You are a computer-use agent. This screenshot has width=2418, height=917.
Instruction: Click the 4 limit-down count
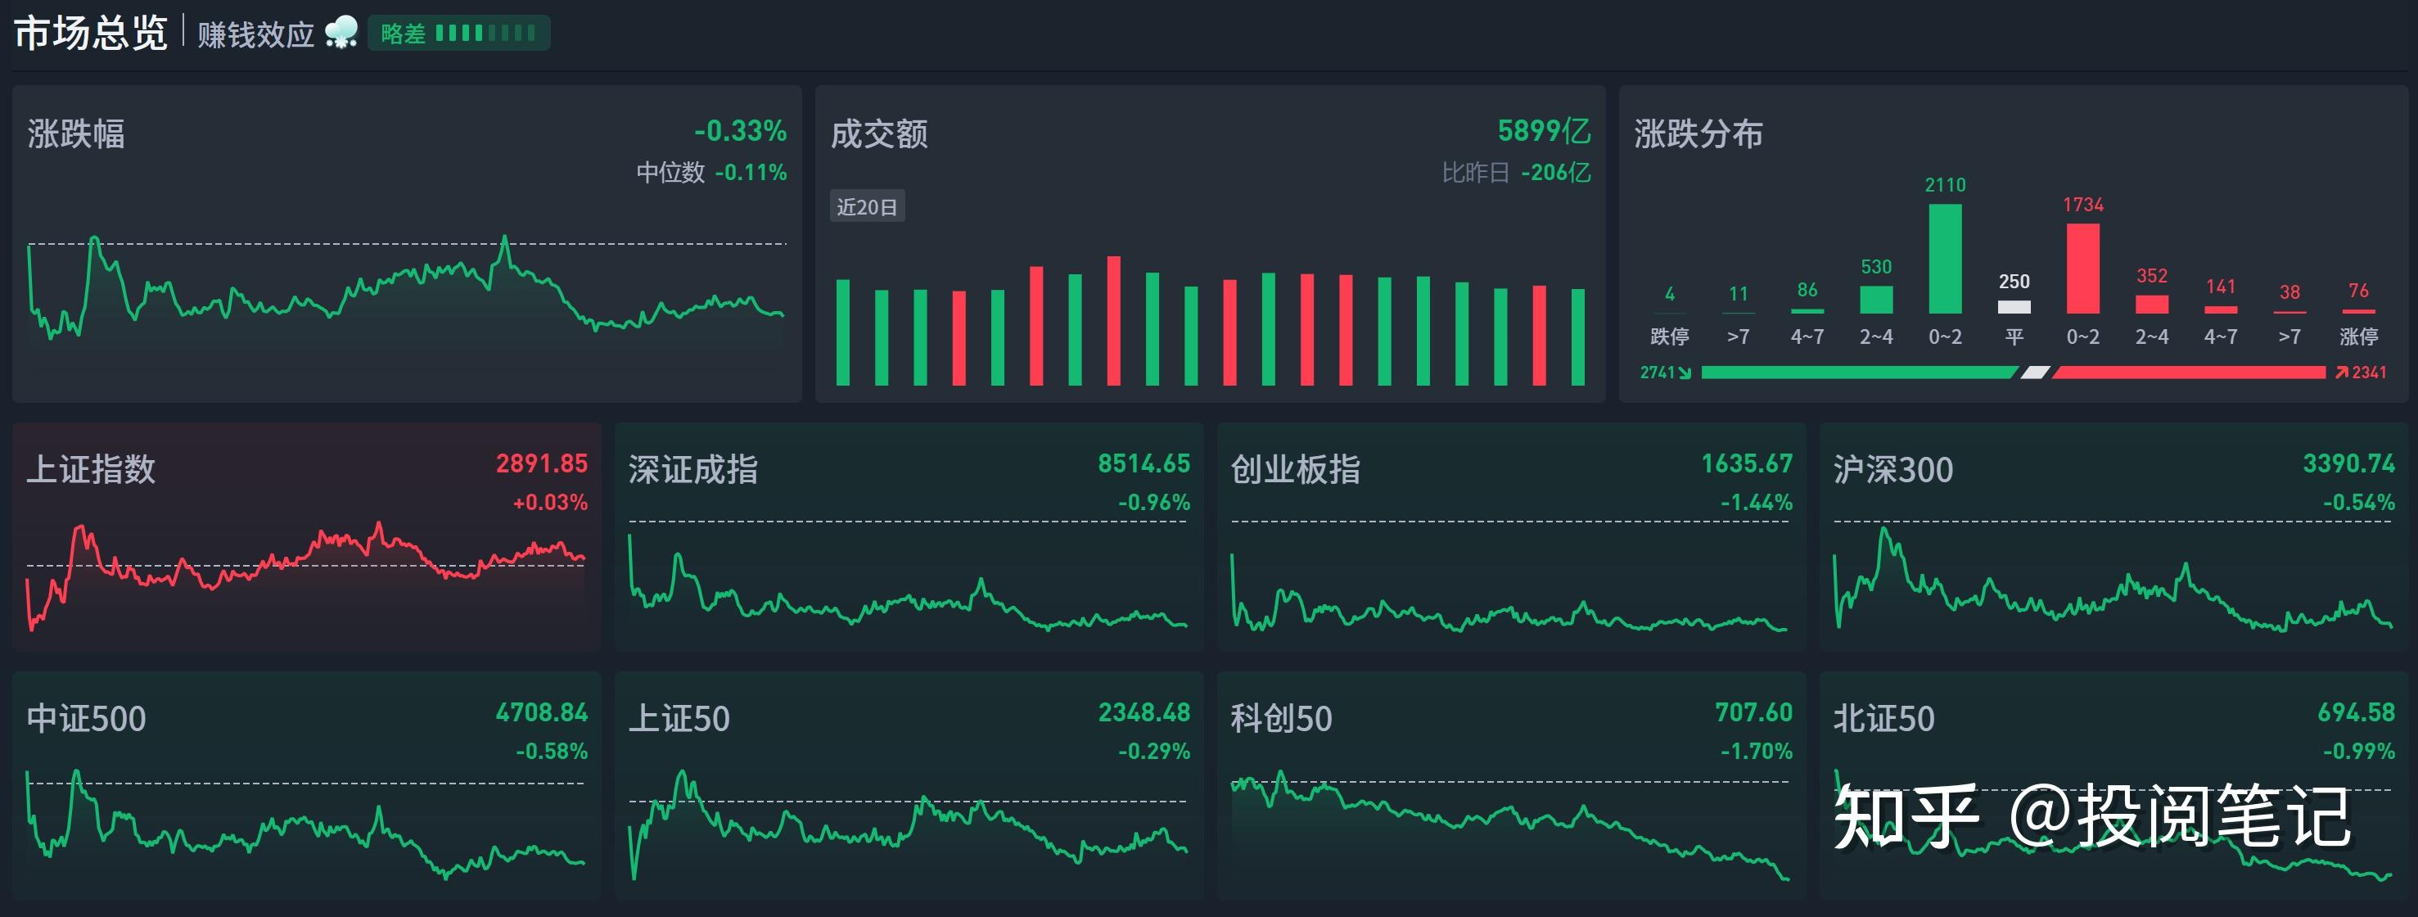coord(1670,294)
